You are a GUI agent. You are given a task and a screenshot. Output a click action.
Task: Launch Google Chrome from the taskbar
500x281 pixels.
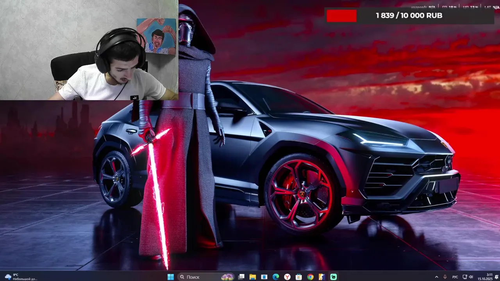coord(310,277)
